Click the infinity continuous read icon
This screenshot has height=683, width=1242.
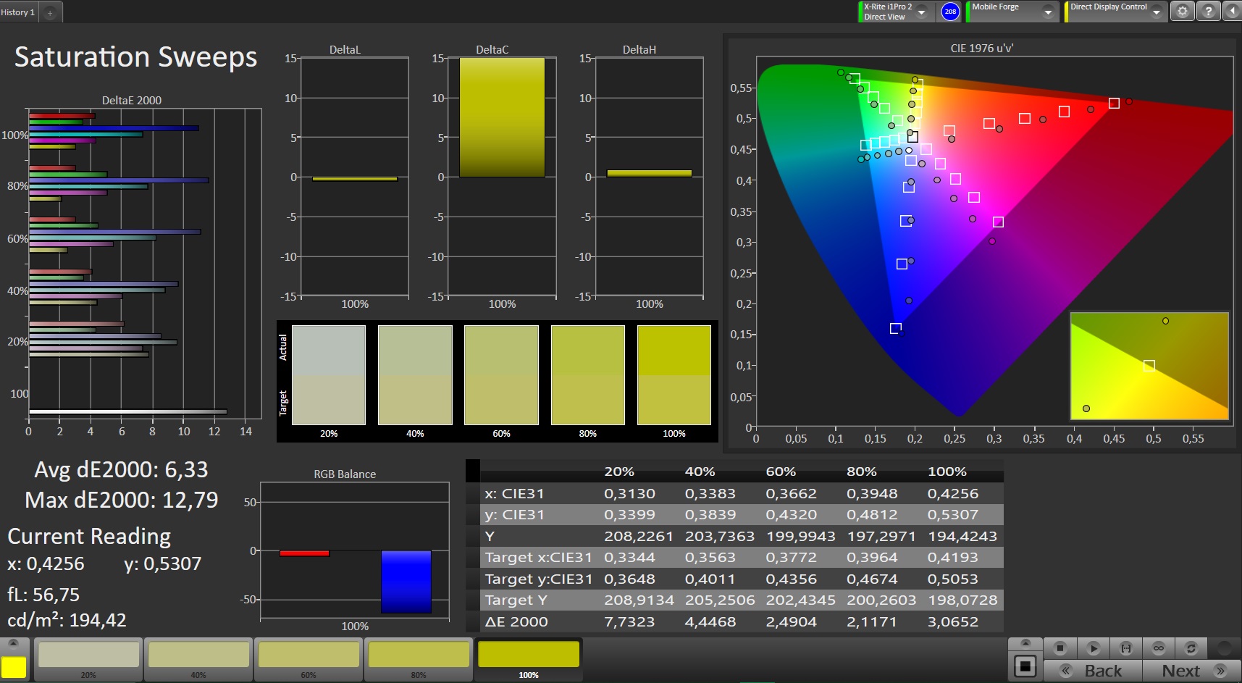point(1159,648)
